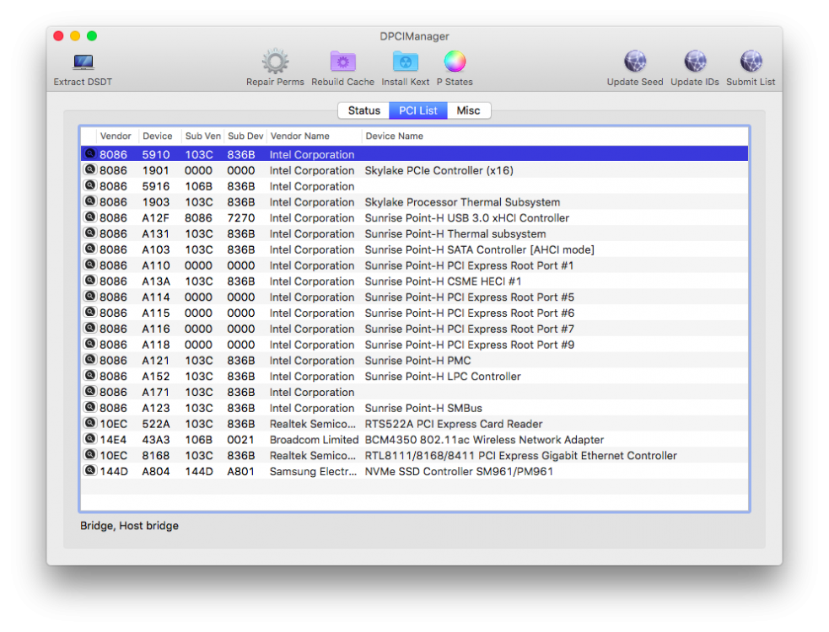
Task: Select Sunrise Point-H USB 3.0 xHCI Controller
Action: (415, 217)
